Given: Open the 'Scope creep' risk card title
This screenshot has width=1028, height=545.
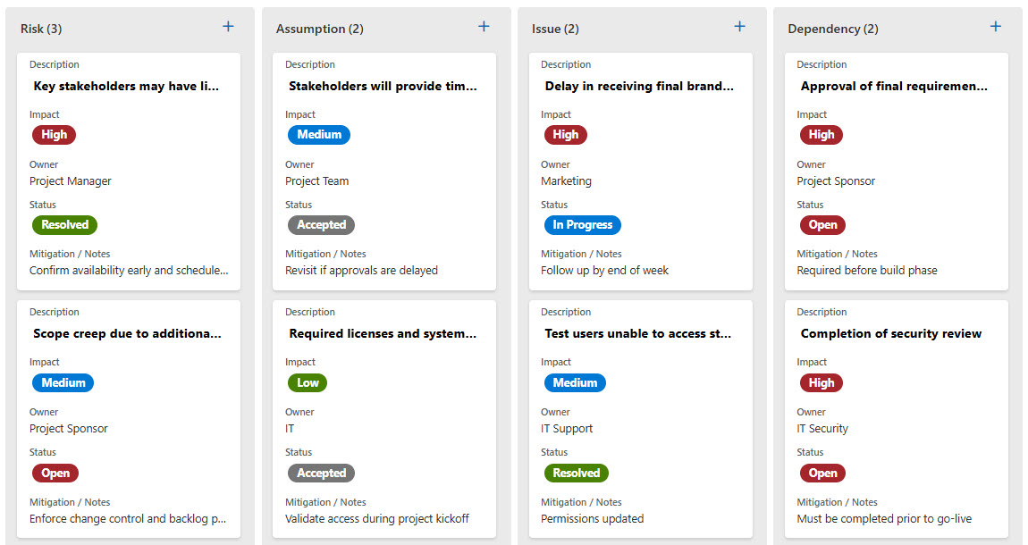Looking at the screenshot, I should pos(126,334).
